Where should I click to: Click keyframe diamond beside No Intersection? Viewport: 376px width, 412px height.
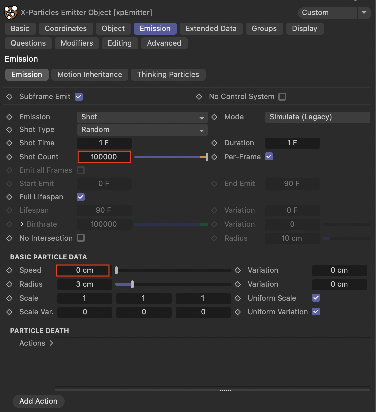(x=9, y=238)
